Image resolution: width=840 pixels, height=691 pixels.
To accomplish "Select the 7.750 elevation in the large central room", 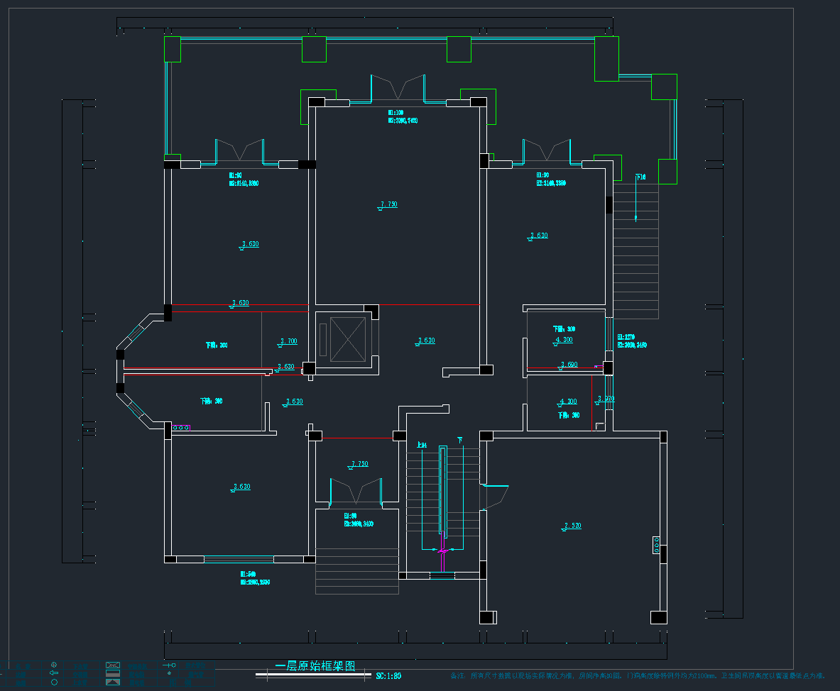I will pos(388,204).
